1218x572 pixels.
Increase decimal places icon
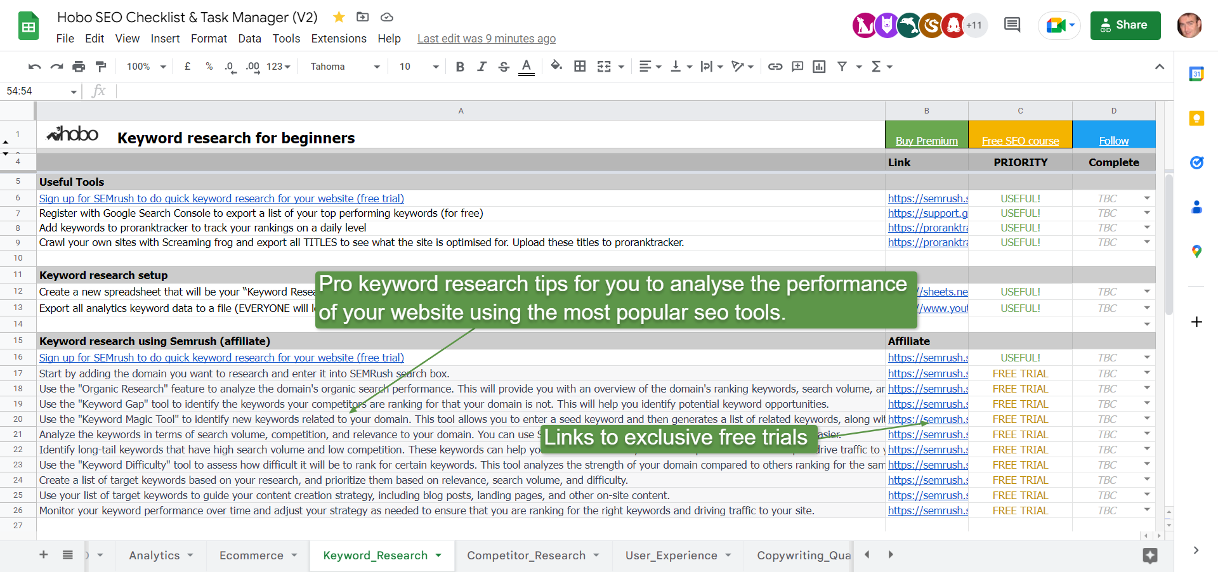point(252,67)
